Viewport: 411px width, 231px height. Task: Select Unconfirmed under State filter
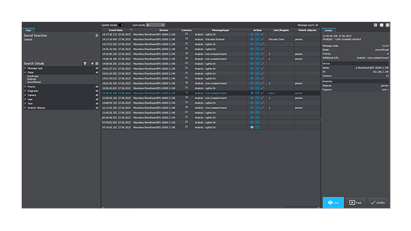click(34, 82)
